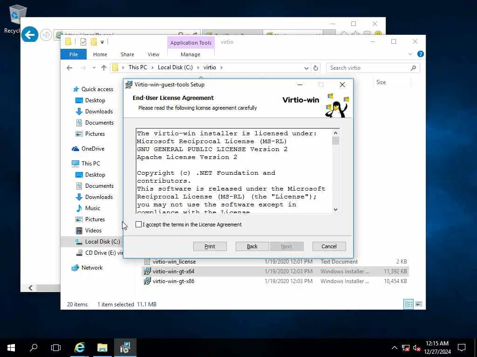
Task: Open Internet Explorer from taskbar
Action: pyautogui.click(x=79, y=348)
